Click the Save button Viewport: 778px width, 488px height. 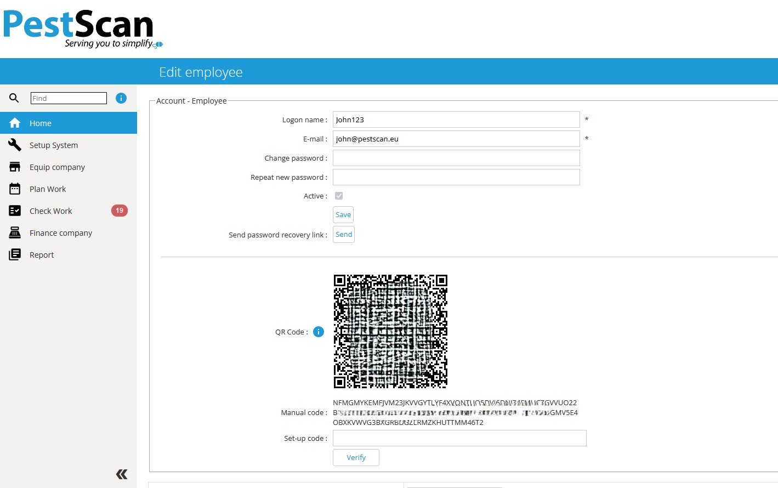343,214
